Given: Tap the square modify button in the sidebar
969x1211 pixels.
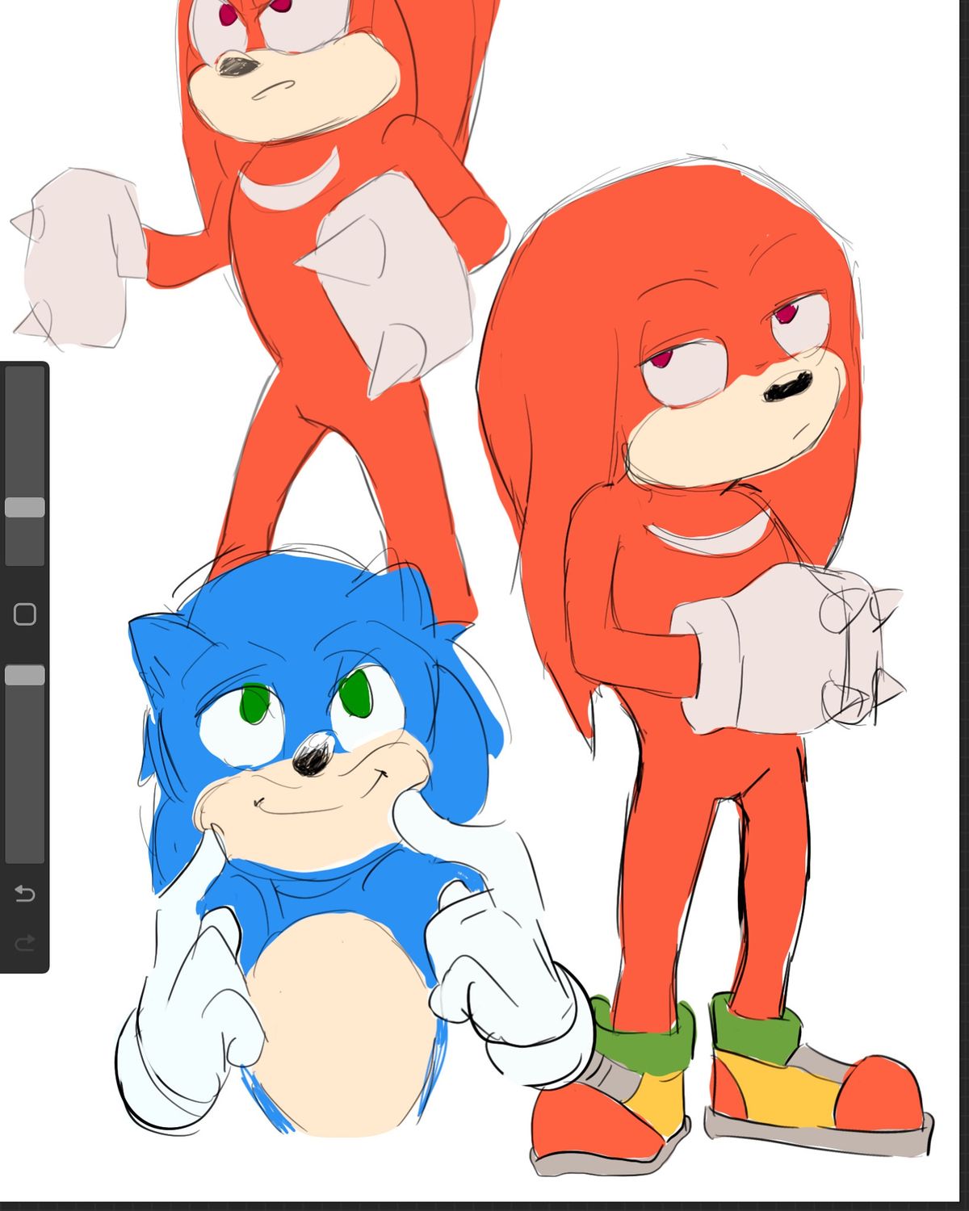Looking at the screenshot, I should (x=25, y=614).
